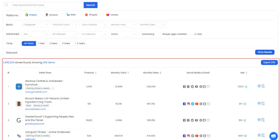Sort by Monthly Sales column header
The image size is (280, 140).
[152, 73]
